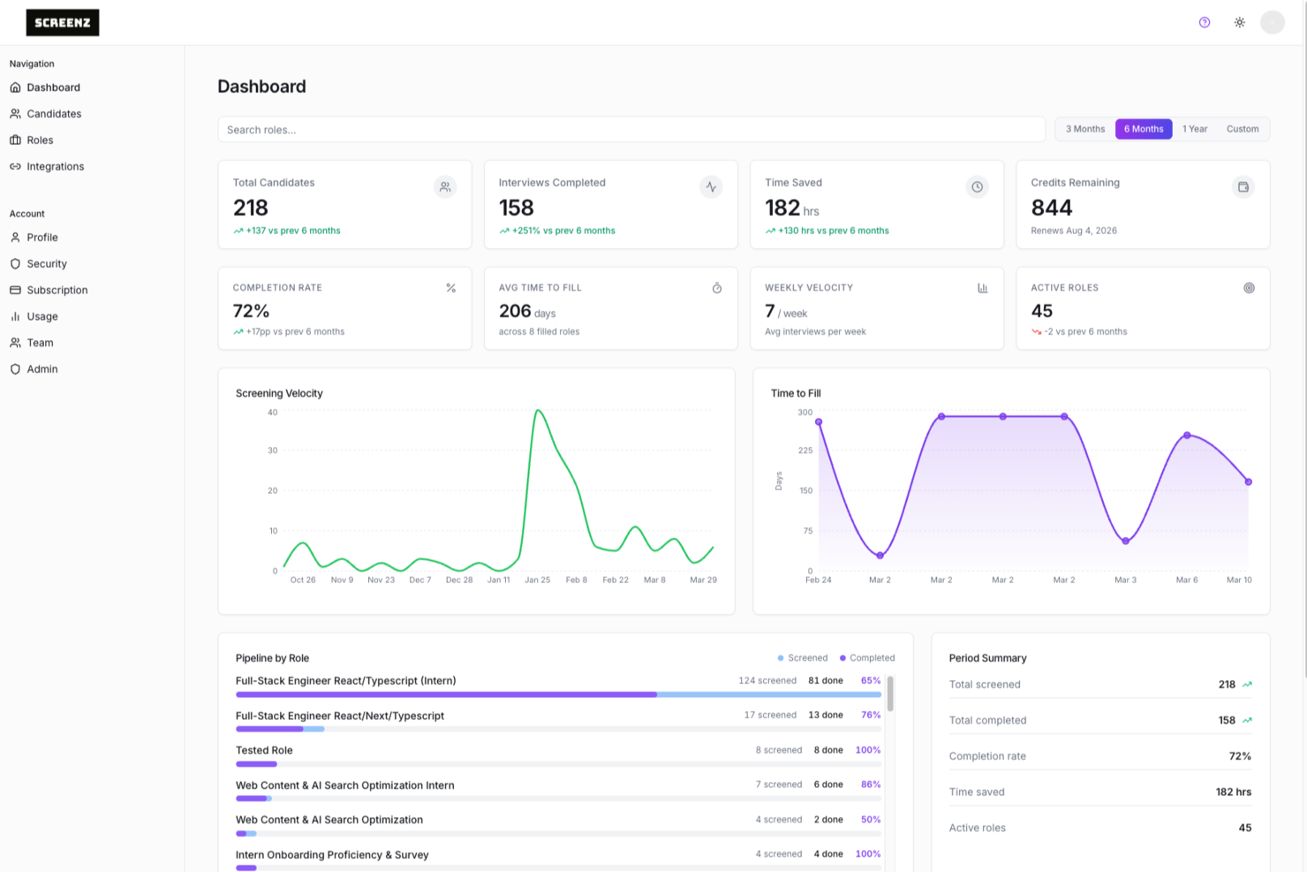Select the 6 Months range
This screenshot has height=872, width=1307.
(1144, 129)
